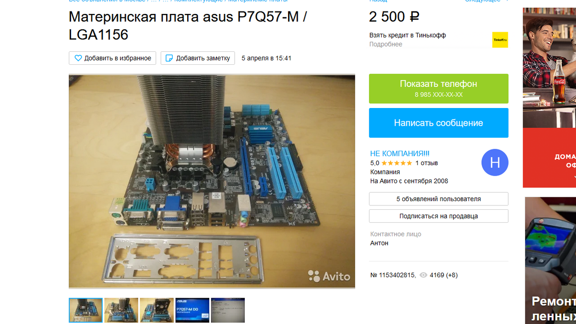Subscribe via Подписаться на продавца
This screenshot has height=324, width=576.
tap(439, 216)
